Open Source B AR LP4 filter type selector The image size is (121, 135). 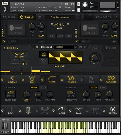tap(71, 94)
